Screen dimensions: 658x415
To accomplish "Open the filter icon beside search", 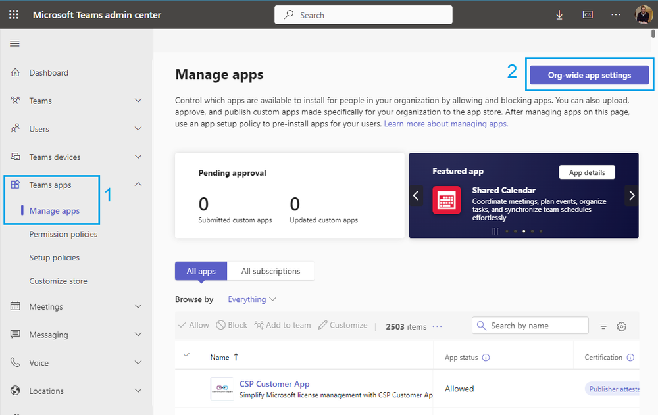I will tap(603, 326).
